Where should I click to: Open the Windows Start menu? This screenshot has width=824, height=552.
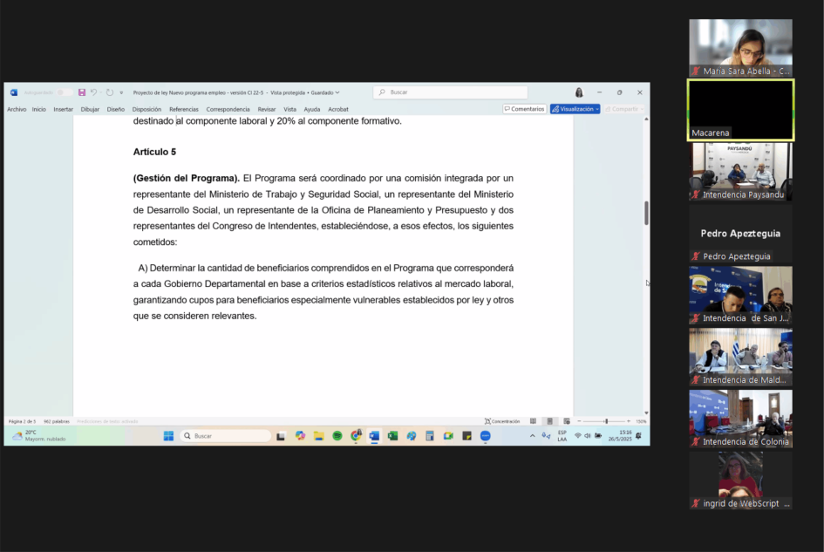(x=168, y=436)
